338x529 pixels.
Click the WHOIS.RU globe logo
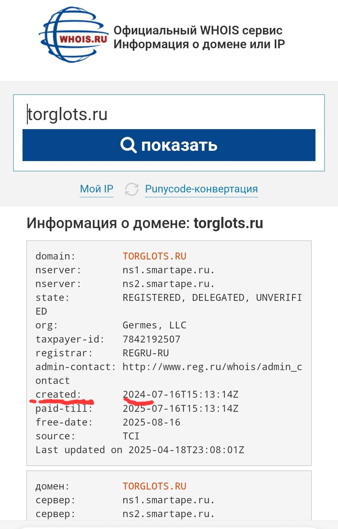tap(74, 35)
